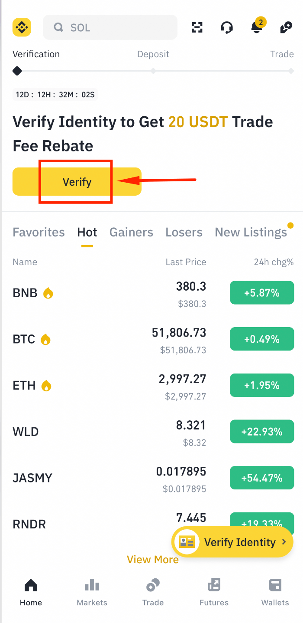
Task: Open Wallets in bottom navigation
Action: (275, 593)
